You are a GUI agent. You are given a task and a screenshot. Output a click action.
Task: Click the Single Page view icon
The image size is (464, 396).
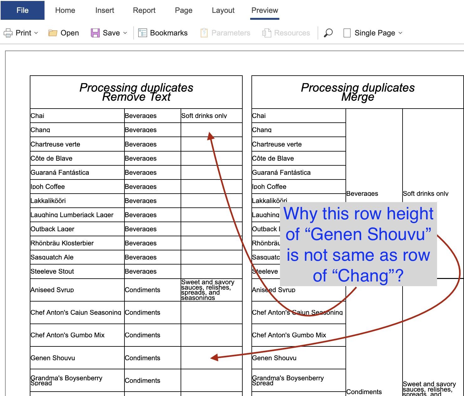coord(347,33)
